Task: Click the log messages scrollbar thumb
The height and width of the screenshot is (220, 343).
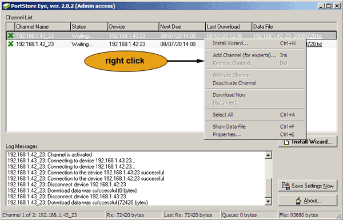Action: pyautogui.click(x=268, y=188)
